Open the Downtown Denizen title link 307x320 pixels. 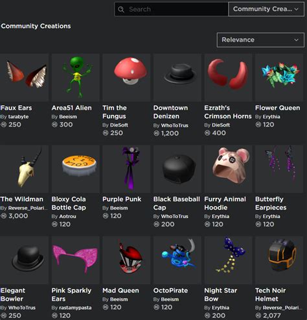tap(170, 112)
